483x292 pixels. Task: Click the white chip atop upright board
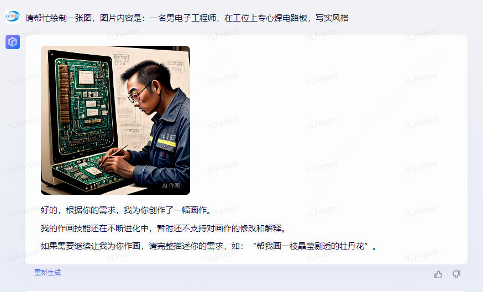click(86, 77)
